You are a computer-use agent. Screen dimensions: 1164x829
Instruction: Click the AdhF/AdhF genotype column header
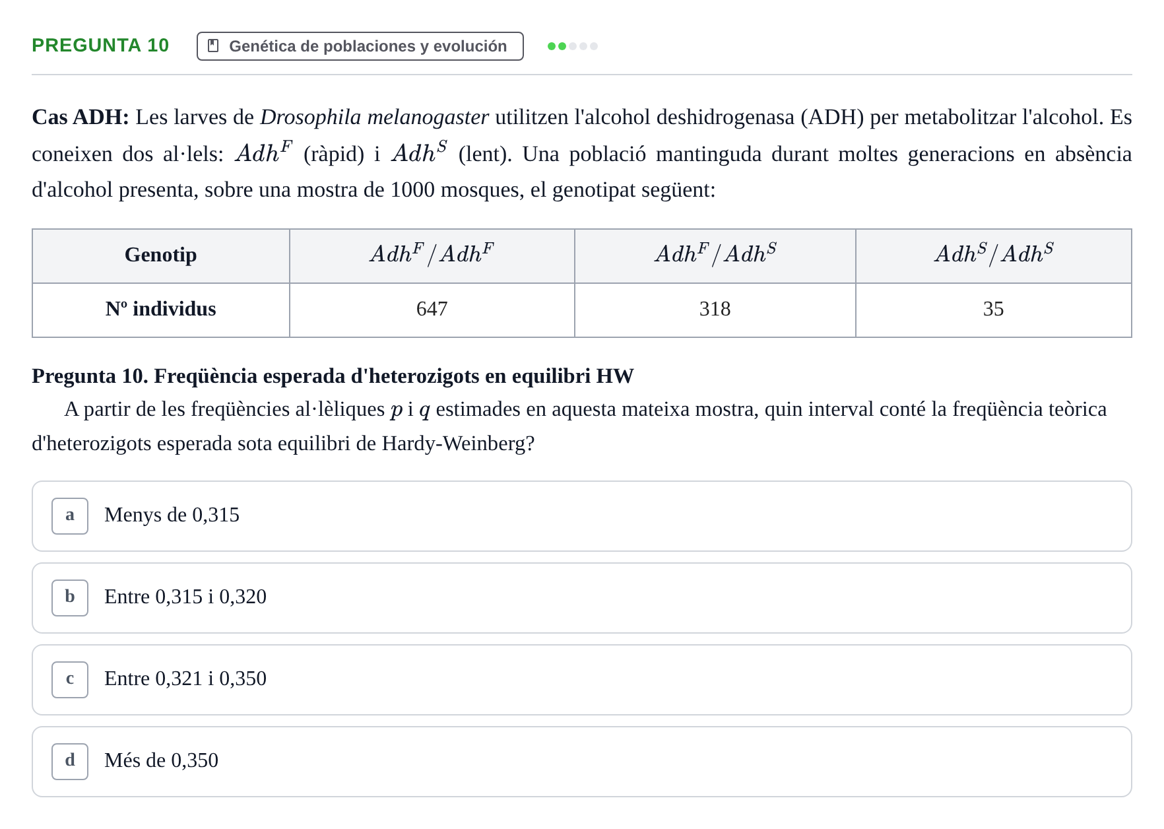tap(432, 255)
